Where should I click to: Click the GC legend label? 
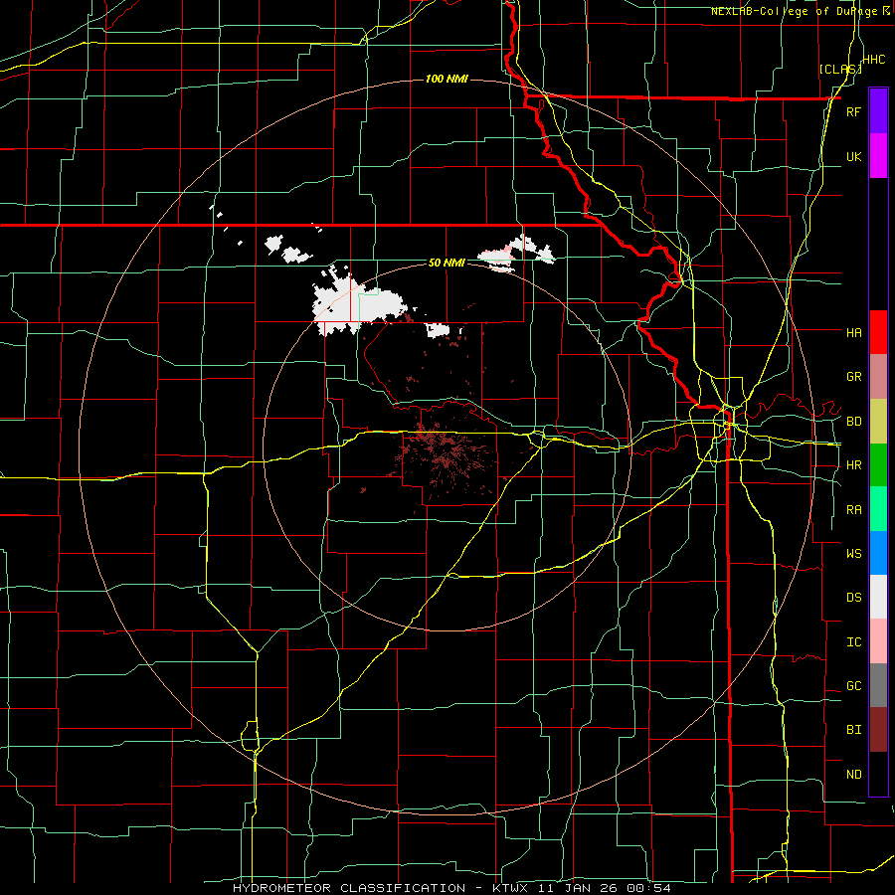tap(853, 686)
